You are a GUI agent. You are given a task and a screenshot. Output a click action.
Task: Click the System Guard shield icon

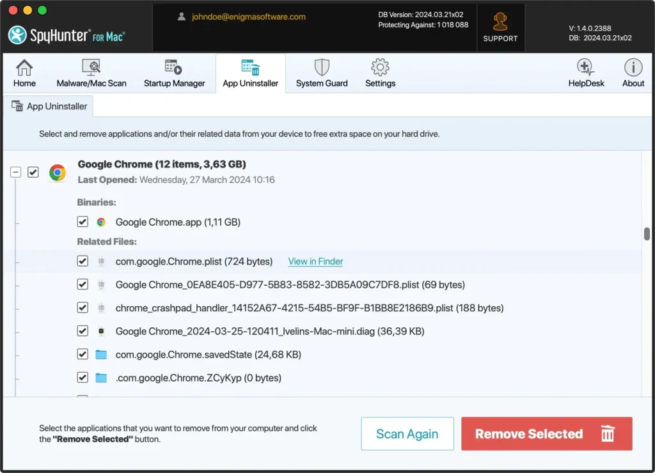coord(322,67)
